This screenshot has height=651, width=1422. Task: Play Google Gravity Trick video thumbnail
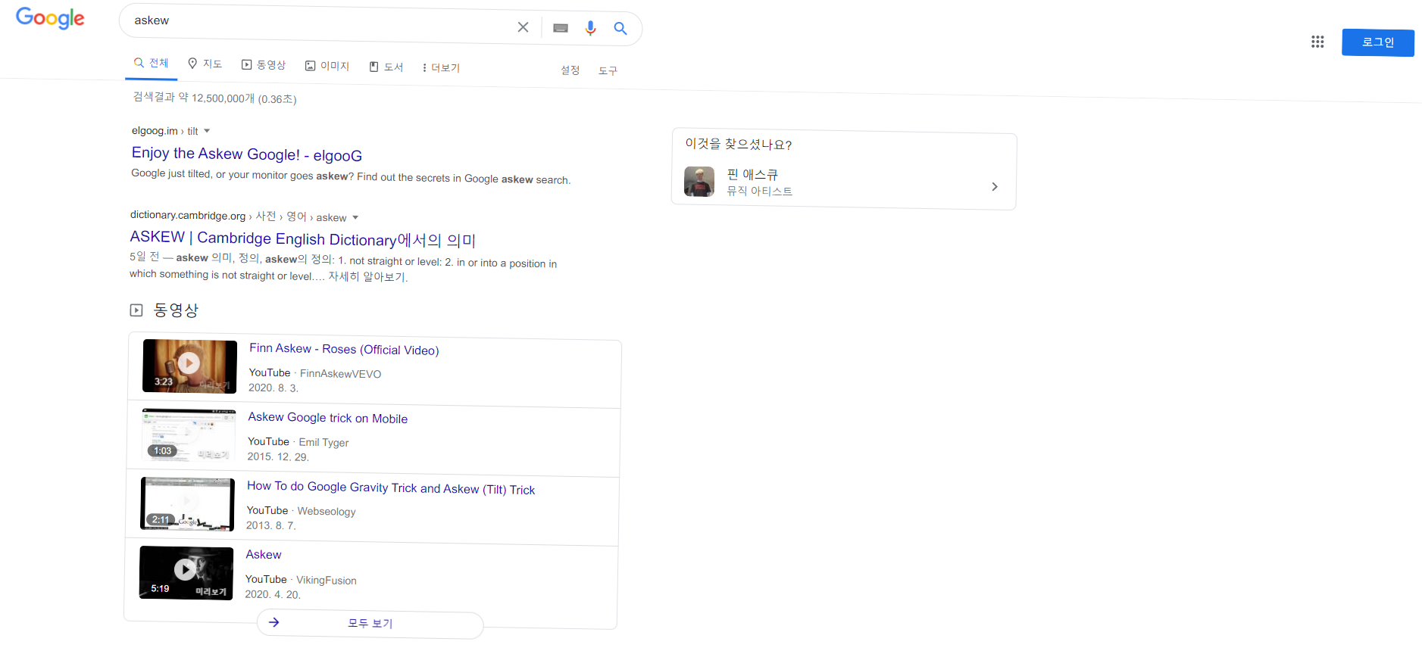pyautogui.click(x=188, y=504)
